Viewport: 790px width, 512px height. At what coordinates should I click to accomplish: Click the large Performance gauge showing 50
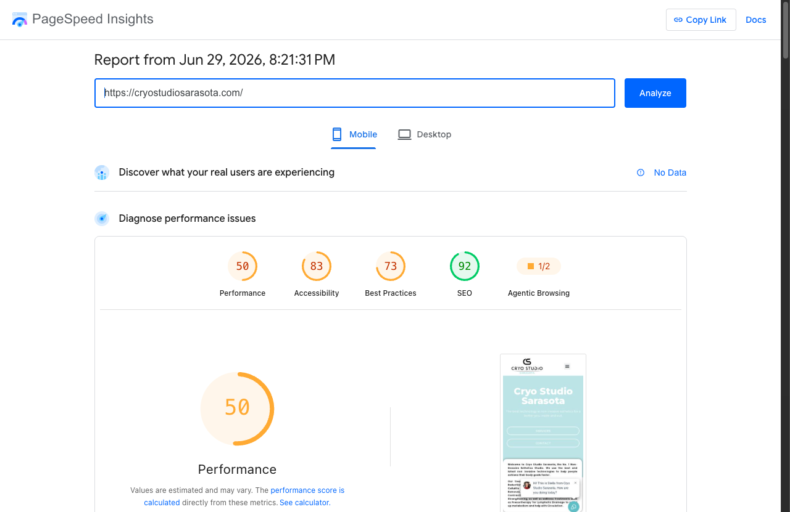pyautogui.click(x=237, y=408)
